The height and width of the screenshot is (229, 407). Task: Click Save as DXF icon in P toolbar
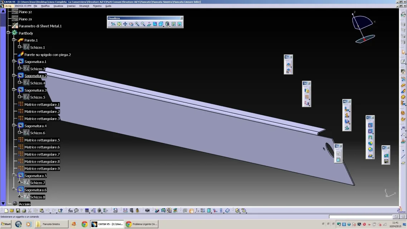386,161
